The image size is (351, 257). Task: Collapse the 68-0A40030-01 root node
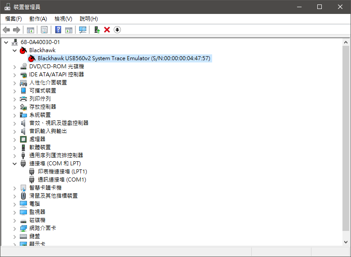(x=6, y=42)
